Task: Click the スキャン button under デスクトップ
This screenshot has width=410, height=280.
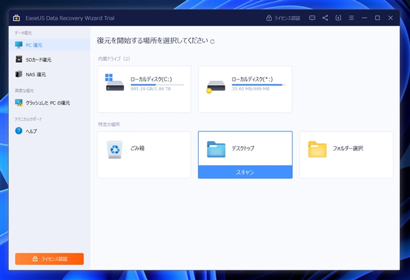Action: coord(245,172)
